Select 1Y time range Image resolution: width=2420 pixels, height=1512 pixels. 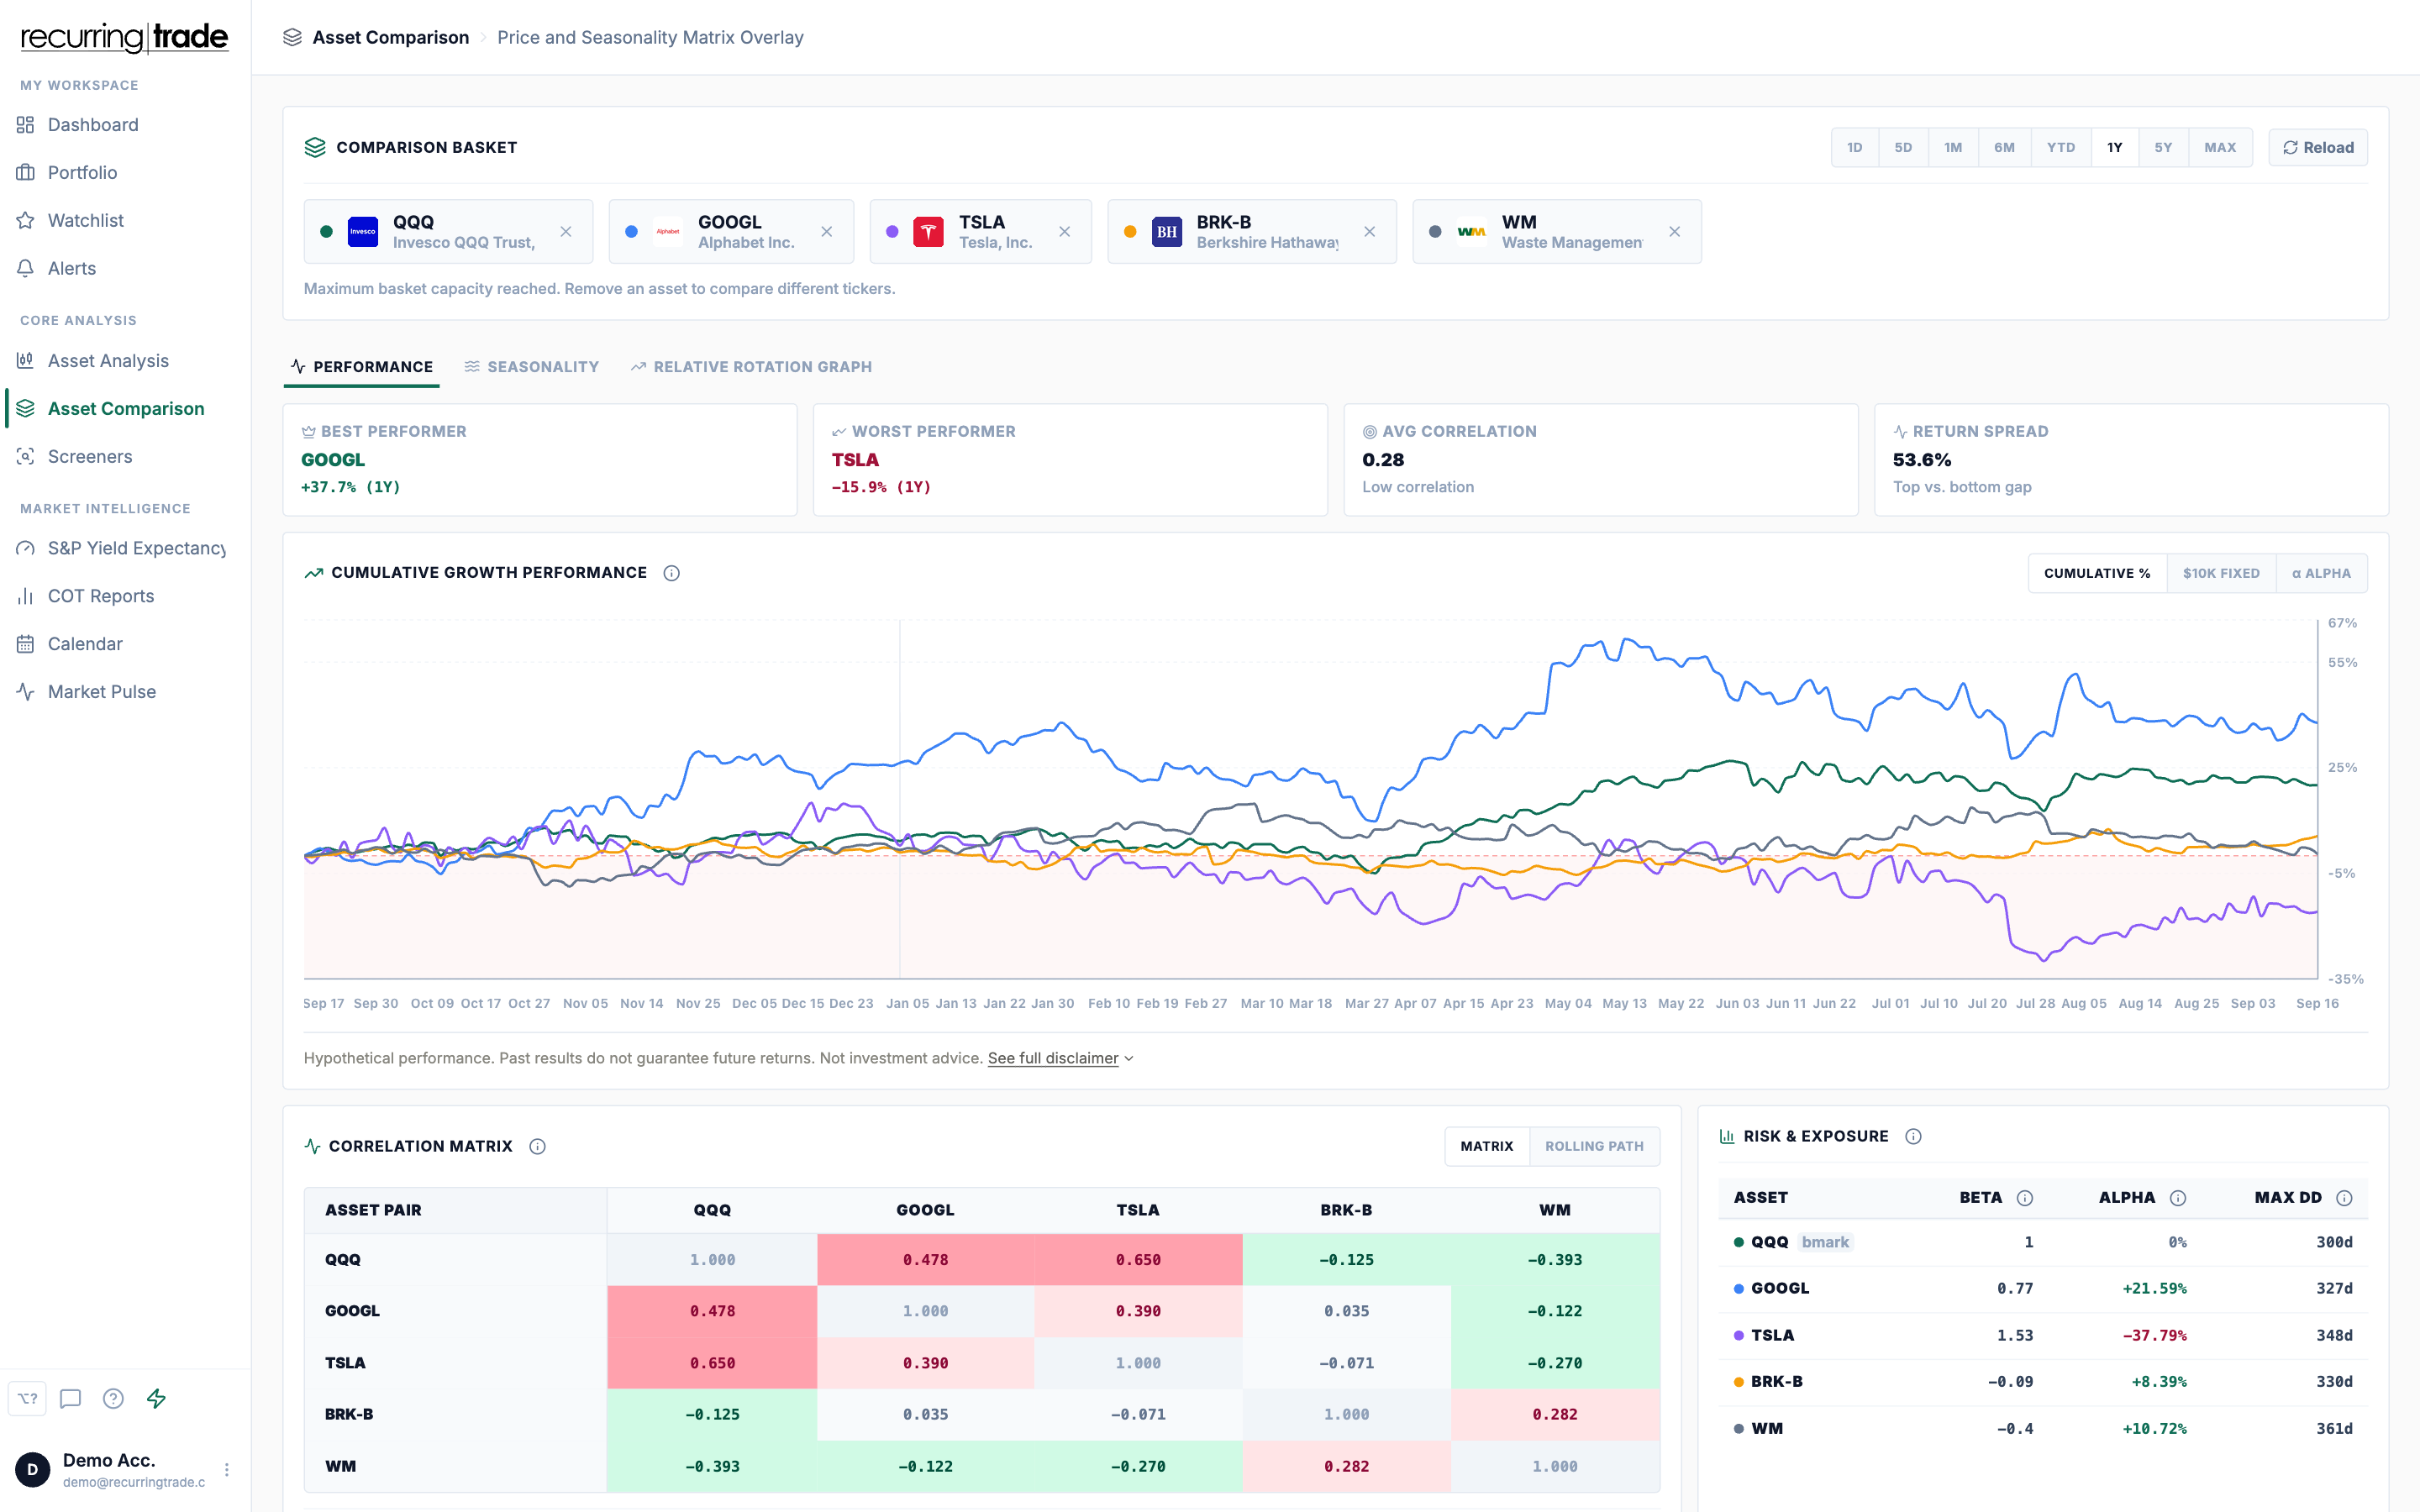tap(2115, 148)
